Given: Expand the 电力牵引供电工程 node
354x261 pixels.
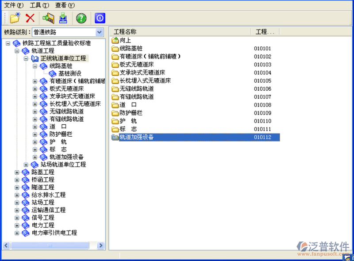Looking at the screenshot, I should [x=17, y=233].
